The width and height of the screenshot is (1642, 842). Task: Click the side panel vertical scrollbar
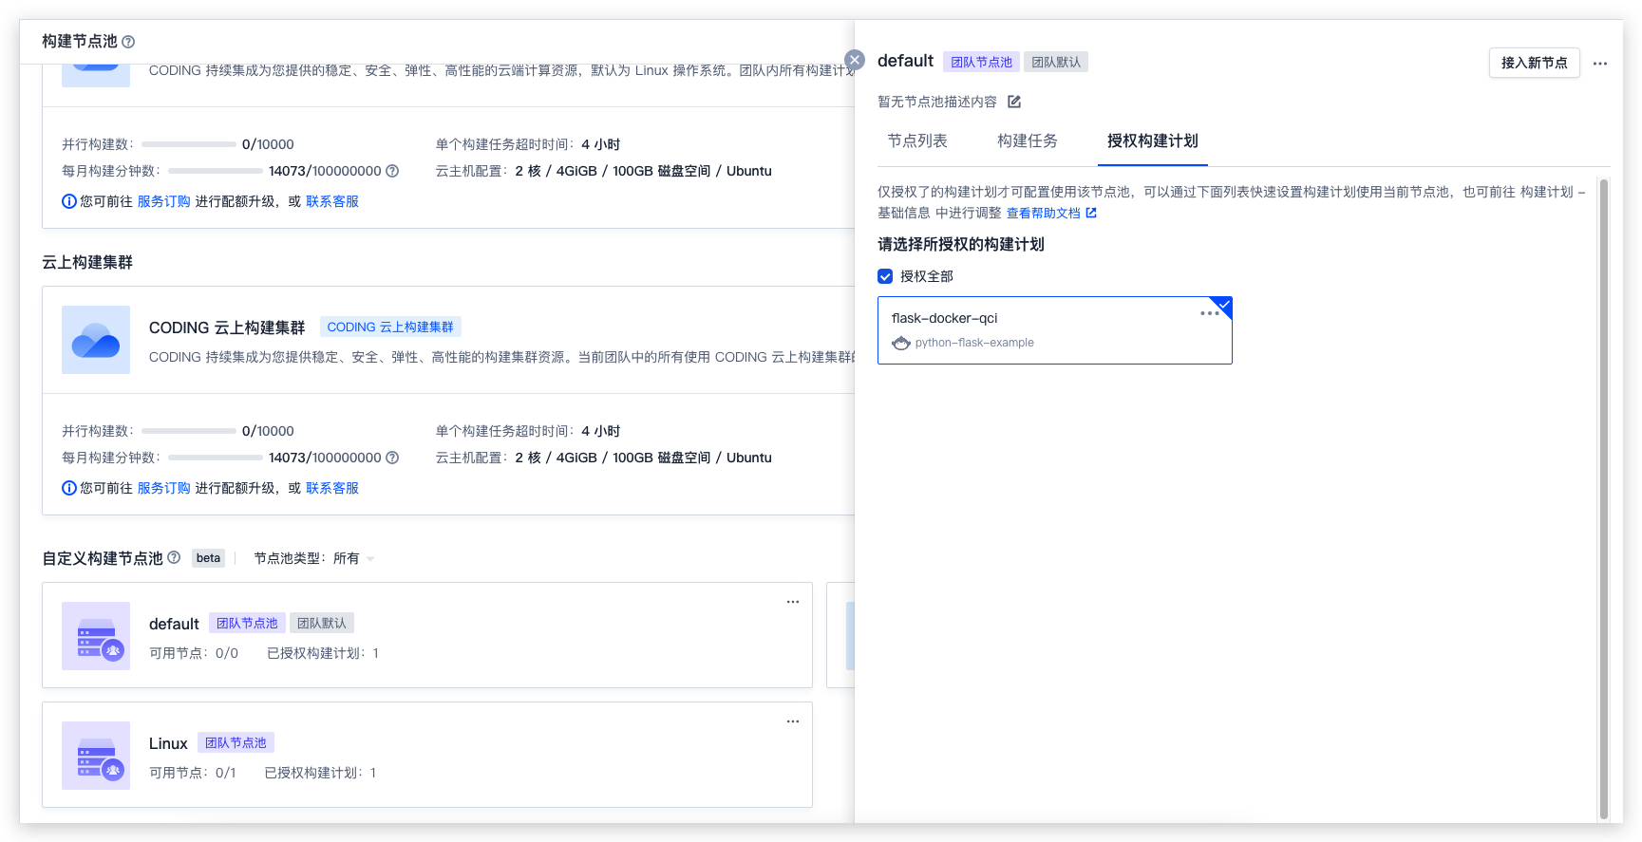point(1604,498)
